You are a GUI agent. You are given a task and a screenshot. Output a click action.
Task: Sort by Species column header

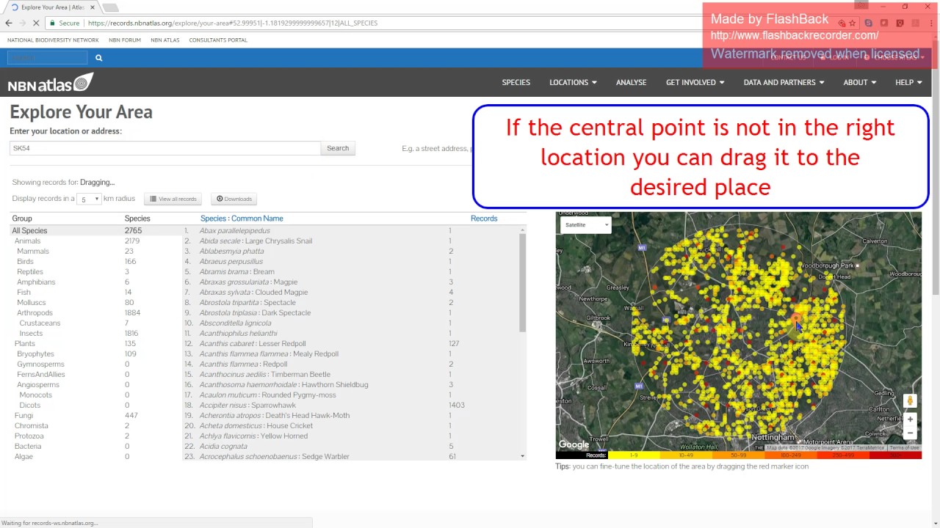213,219
